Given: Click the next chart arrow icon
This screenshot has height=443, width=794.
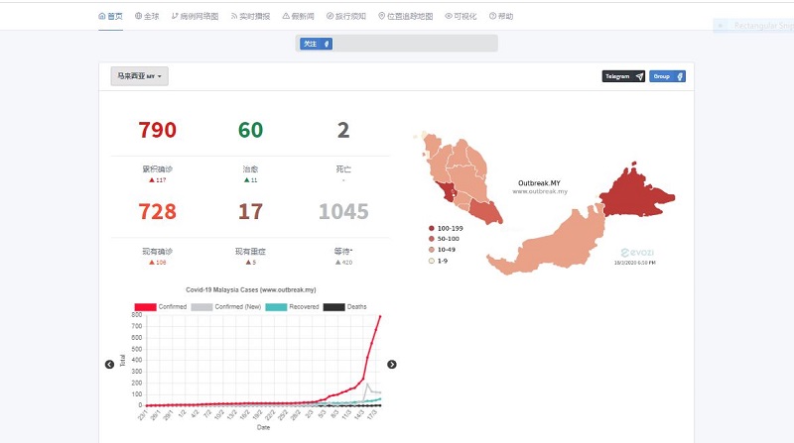Looking at the screenshot, I should click(392, 364).
